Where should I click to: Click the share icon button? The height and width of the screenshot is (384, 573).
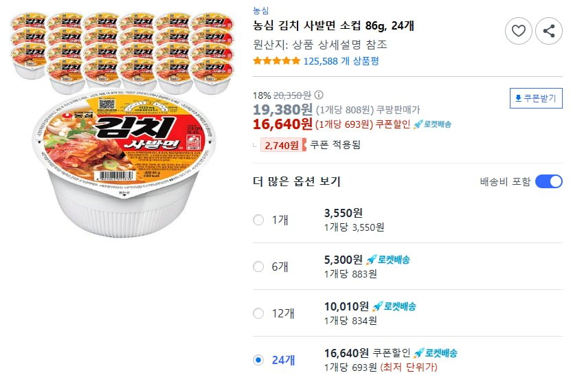point(549,31)
